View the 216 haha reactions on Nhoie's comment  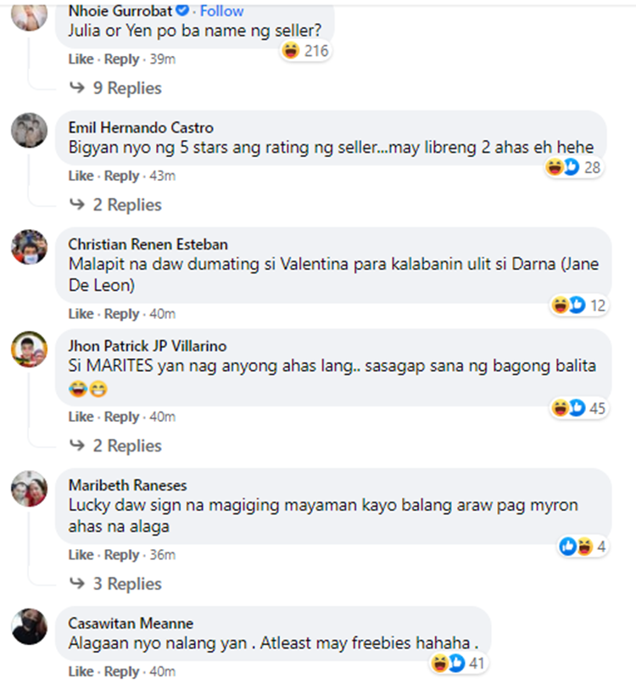click(x=305, y=51)
